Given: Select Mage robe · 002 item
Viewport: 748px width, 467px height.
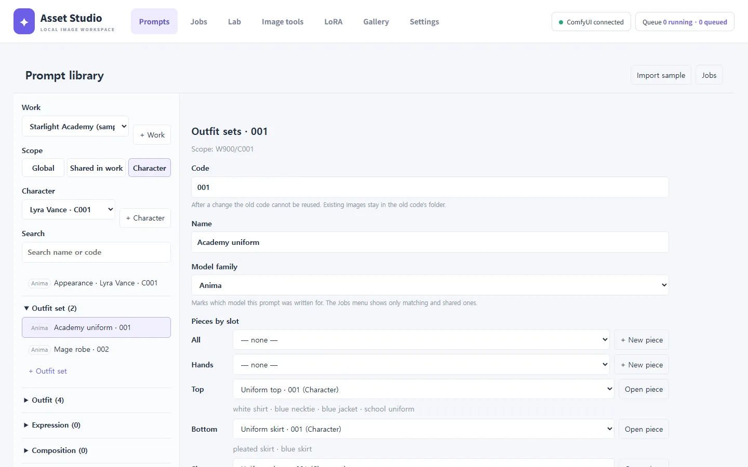Looking at the screenshot, I should (x=96, y=349).
